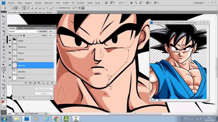The image size is (218, 122).
Task: Add a layer mask from the Layers panel
Action: [35, 83]
